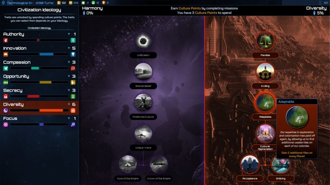The image size is (330, 185).
Task: Select the Flexible trait icon
Action: (x=265, y=41)
